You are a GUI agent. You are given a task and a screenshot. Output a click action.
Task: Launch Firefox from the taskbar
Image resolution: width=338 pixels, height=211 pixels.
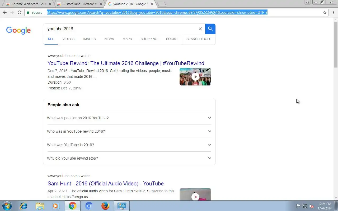pos(105,206)
